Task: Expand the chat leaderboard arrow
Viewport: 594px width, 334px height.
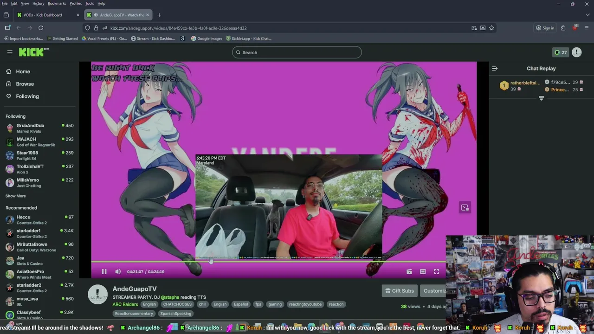Action: click(x=541, y=98)
